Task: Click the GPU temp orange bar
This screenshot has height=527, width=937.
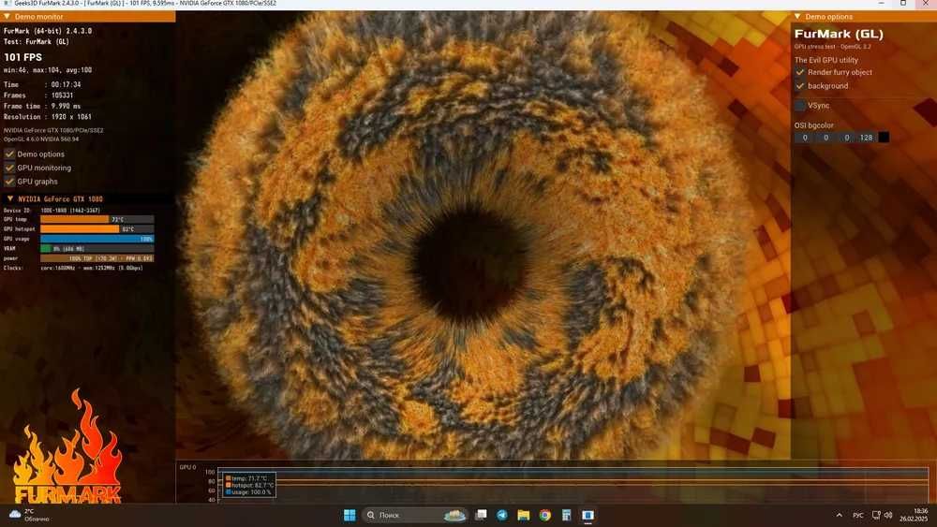Action: coord(97,220)
